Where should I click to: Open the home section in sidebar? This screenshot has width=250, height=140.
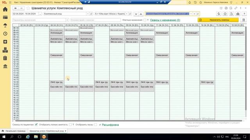[x=5, y=9]
